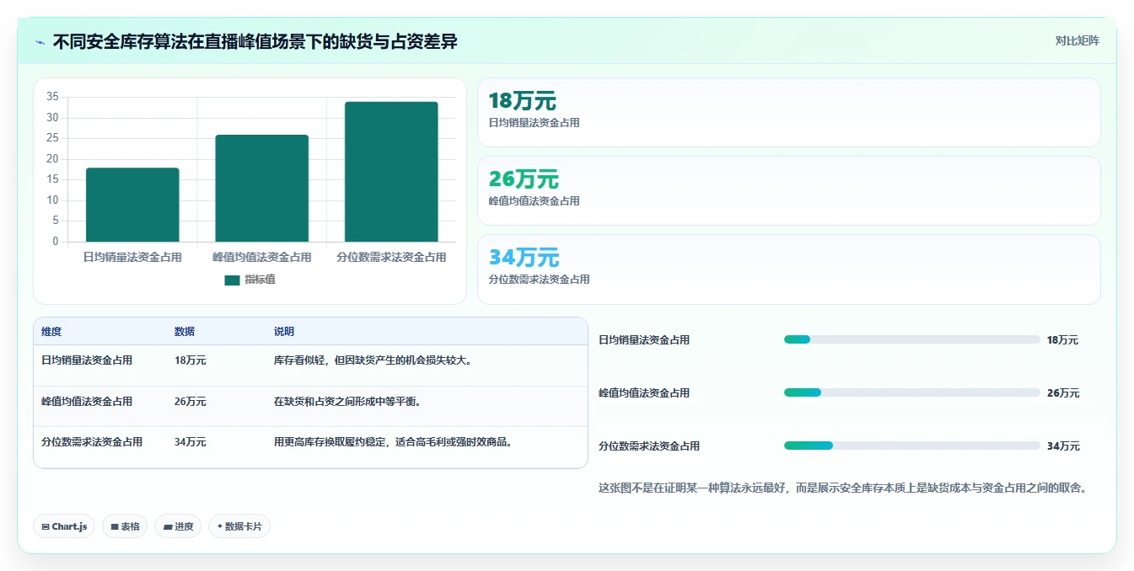Click the 维度 table column header

51,332
